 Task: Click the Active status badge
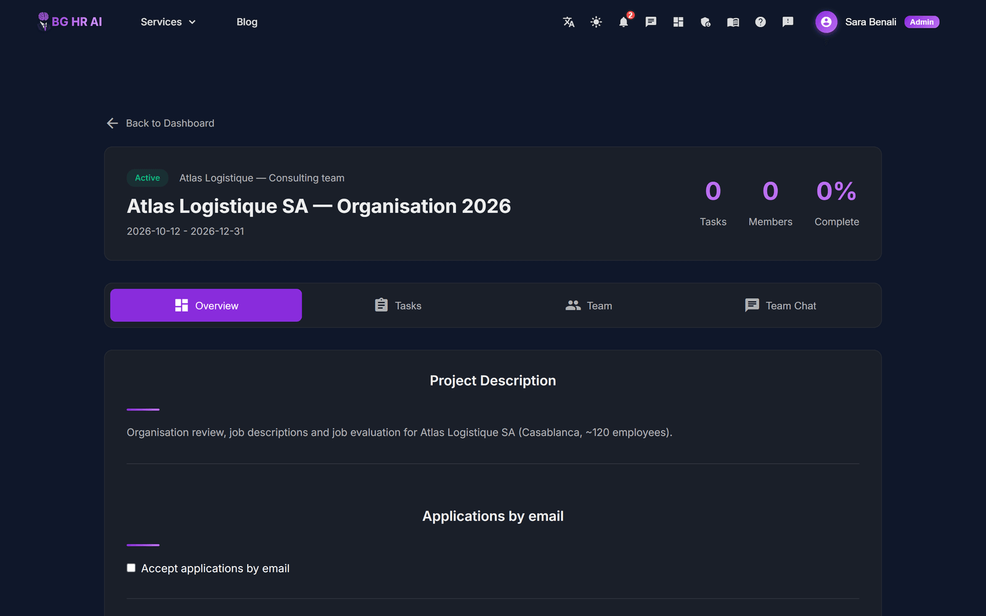pos(147,178)
